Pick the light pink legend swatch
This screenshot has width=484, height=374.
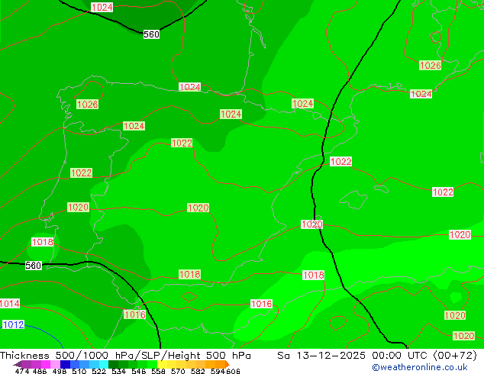click(55, 364)
